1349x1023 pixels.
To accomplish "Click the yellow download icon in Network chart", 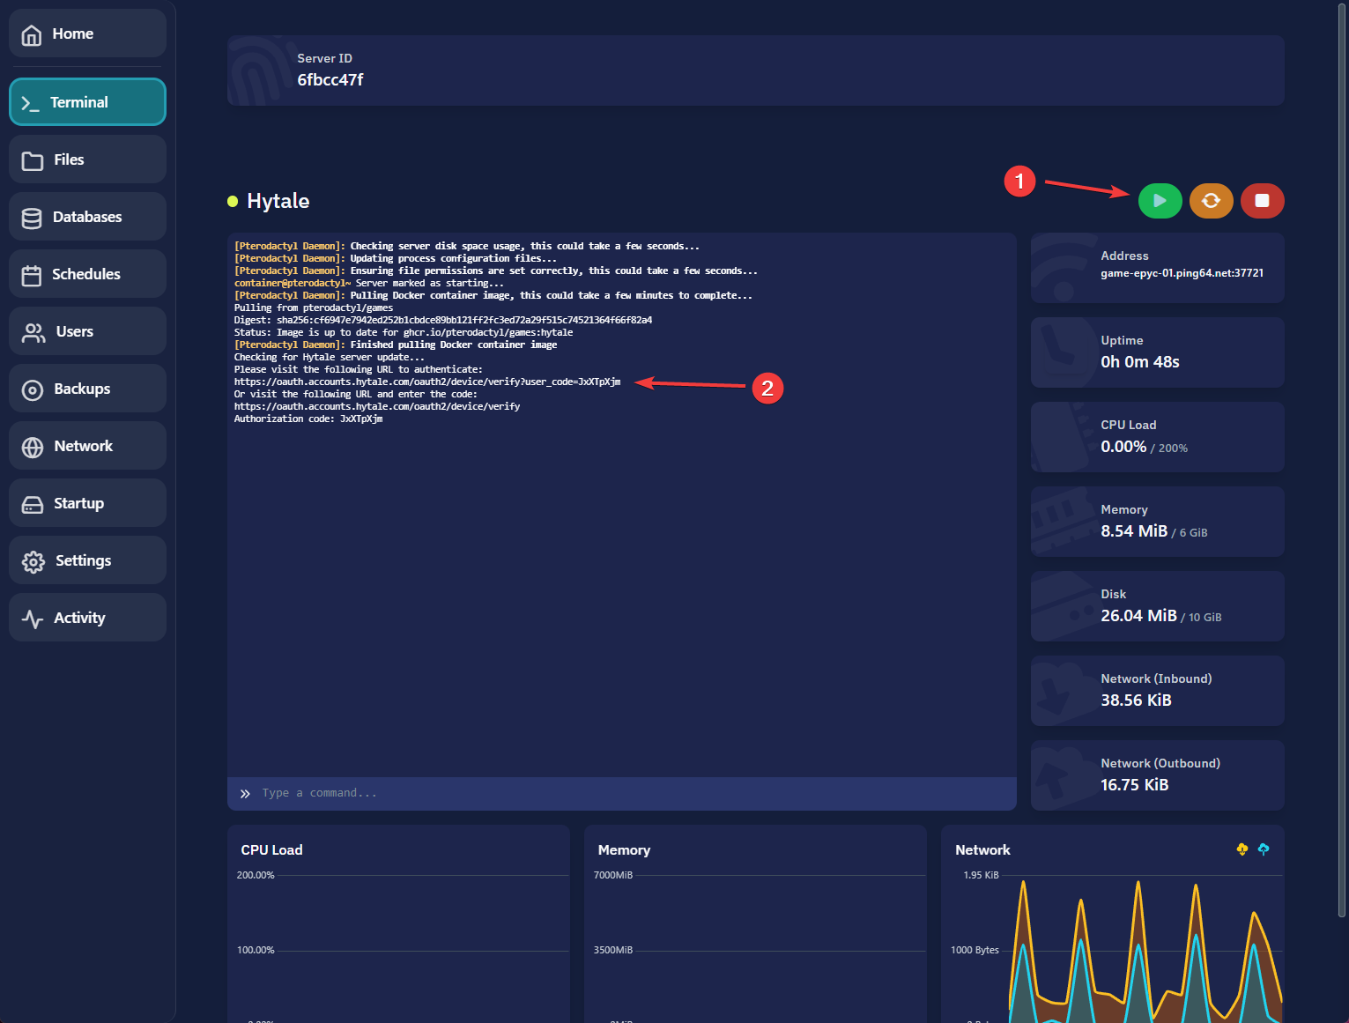I will pos(1242,849).
